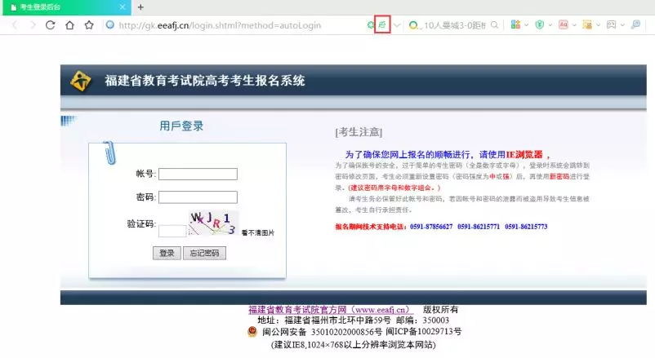This screenshot has width=655, height=358.
Task: Click the 福建省教育考试院高考考生报名系统 title
Action: click(205, 81)
